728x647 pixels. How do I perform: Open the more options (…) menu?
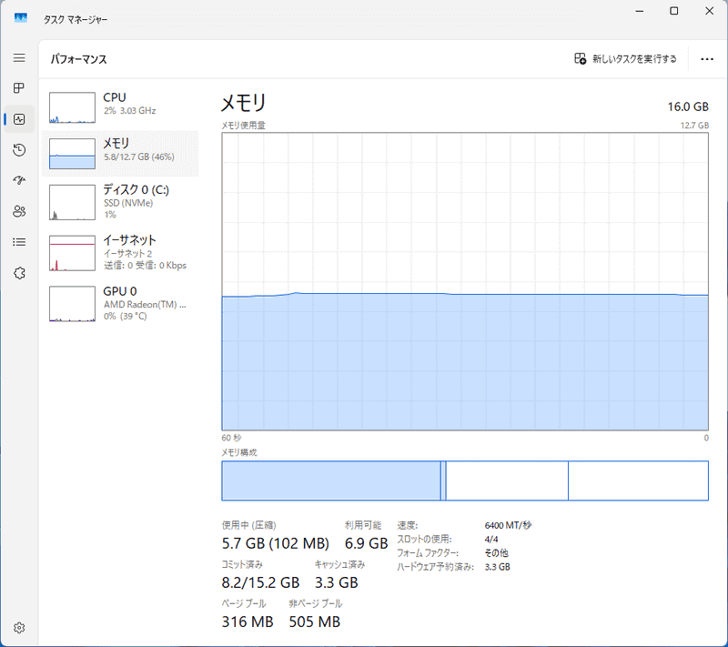click(x=707, y=58)
